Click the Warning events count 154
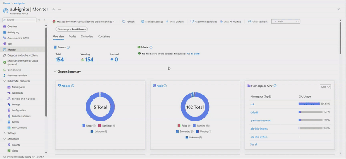 coord(89,60)
